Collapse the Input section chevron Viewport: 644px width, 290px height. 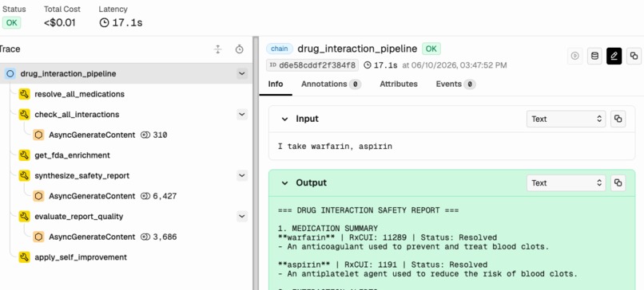pos(284,120)
